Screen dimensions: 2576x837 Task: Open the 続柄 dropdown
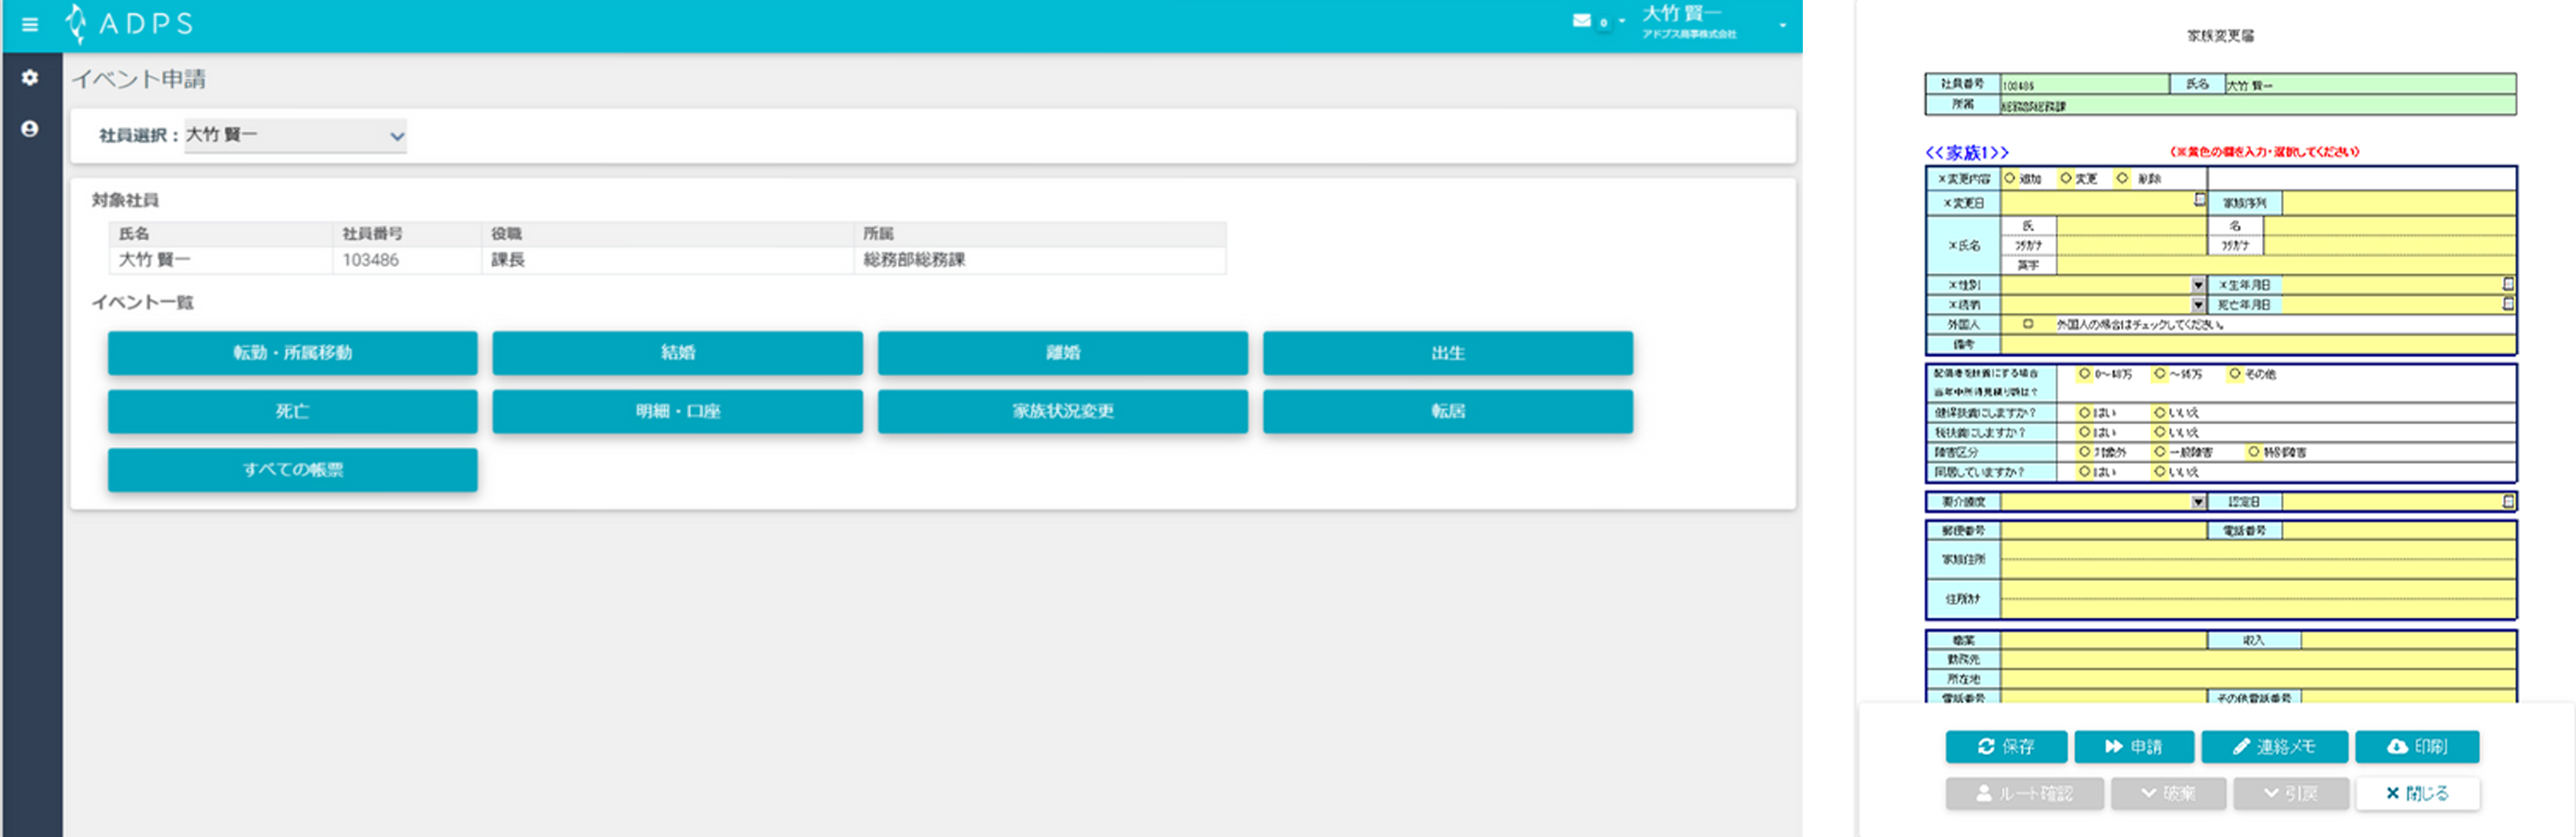click(2198, 304)
